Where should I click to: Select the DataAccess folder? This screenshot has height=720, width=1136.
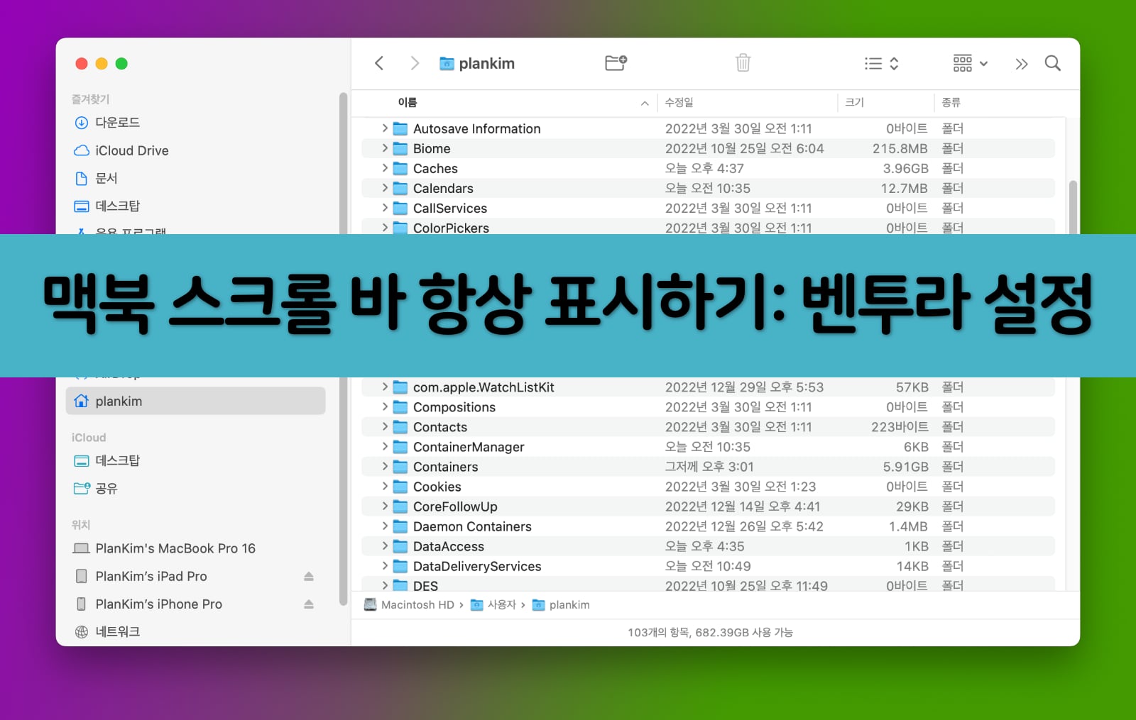[708, 546]
